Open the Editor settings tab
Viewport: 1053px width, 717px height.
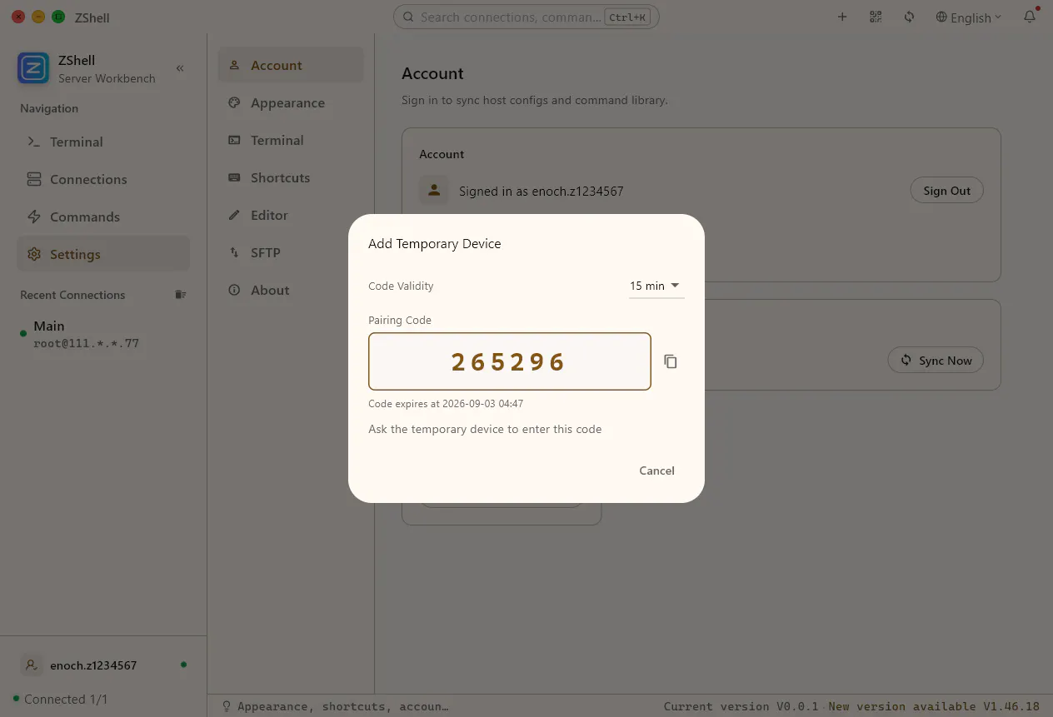point(291,215)
